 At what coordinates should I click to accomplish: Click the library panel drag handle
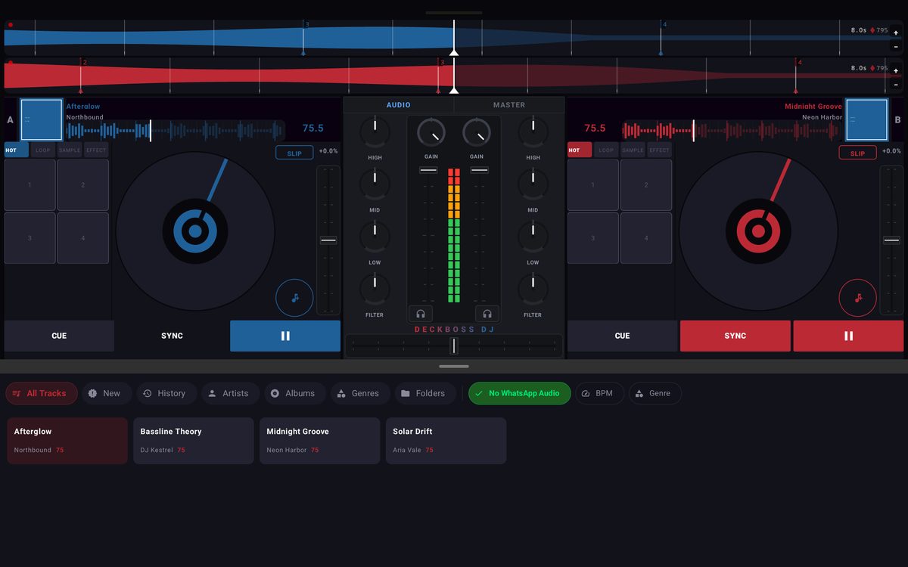click(454, 366)
